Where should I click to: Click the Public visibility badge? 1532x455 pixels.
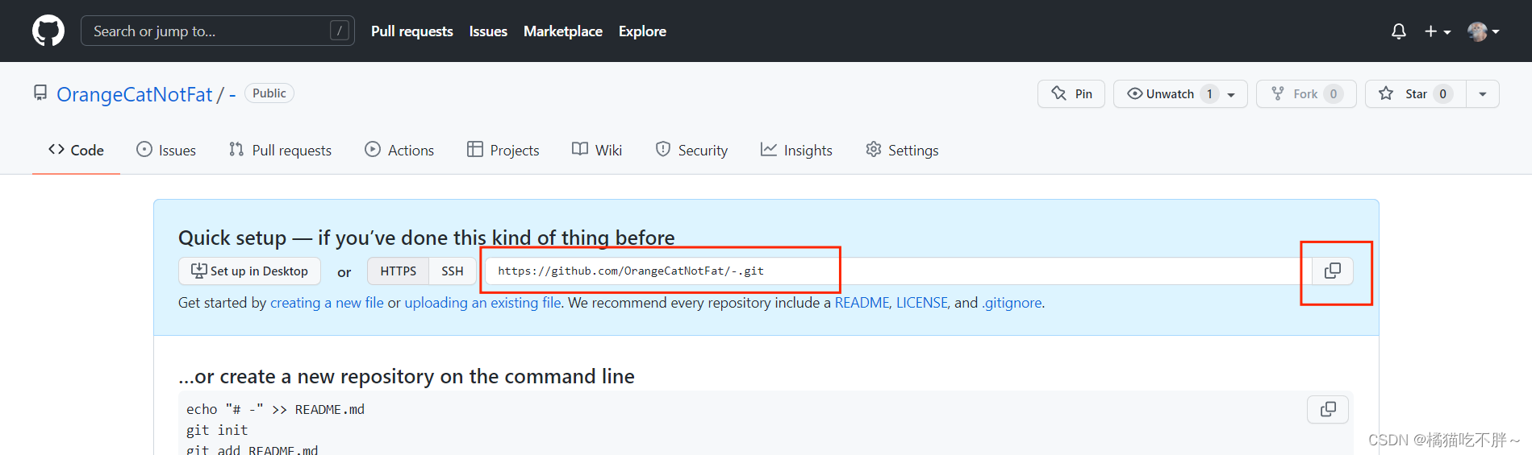(x=269, y=93)
